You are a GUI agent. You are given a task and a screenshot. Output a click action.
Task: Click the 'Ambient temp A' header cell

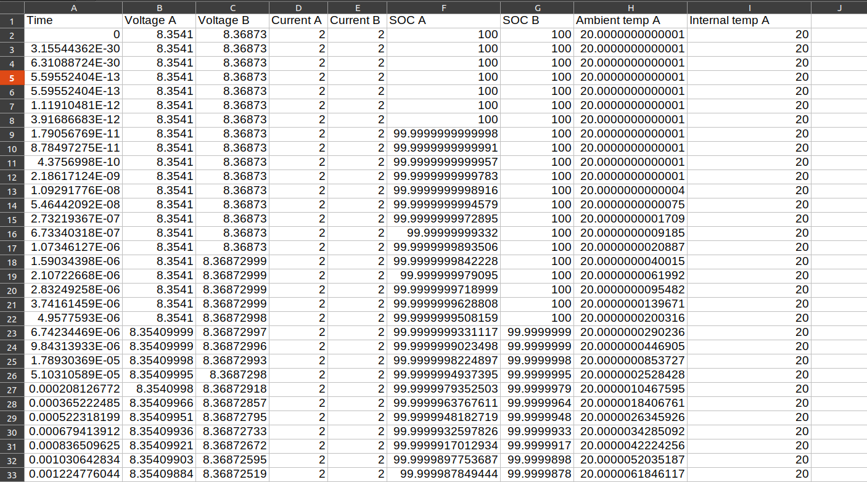(630, 20)
